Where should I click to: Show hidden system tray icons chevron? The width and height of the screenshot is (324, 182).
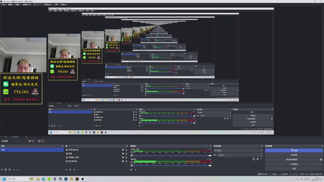point(293,179)
